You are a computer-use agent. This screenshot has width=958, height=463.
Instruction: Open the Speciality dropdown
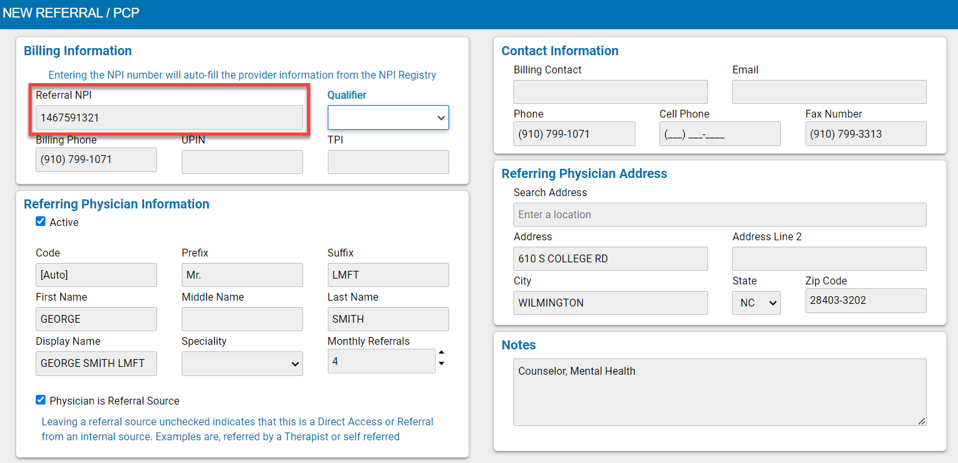click(x=242, y=364)
